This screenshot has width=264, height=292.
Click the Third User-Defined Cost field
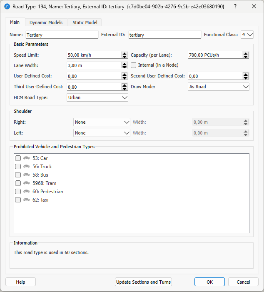[94, 87]
